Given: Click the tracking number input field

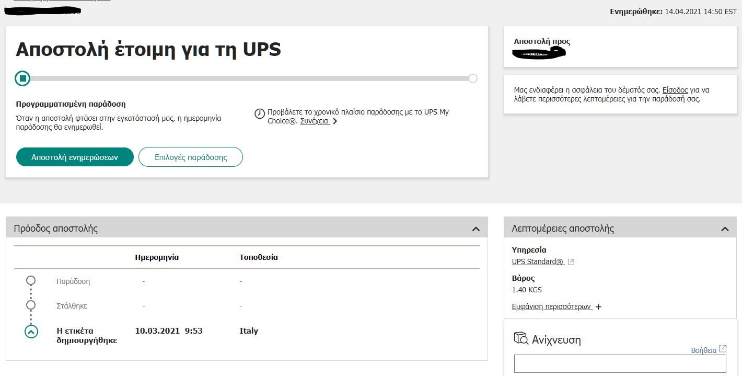Looking at the screenshot, I should coord(620,364).
